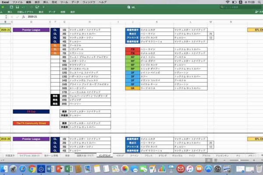The height and width of the screenshot is (175, 263).
Task: Switch to Page Layout view in status bar
Action: (x=216, y=160)
